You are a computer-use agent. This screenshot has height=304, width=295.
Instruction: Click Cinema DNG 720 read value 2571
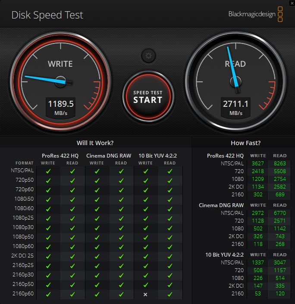(x=279, y=221)
